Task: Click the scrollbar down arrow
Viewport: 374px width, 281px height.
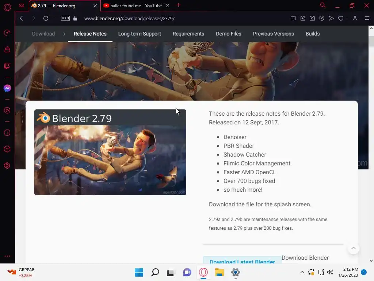Action: (x=371, y=261)
